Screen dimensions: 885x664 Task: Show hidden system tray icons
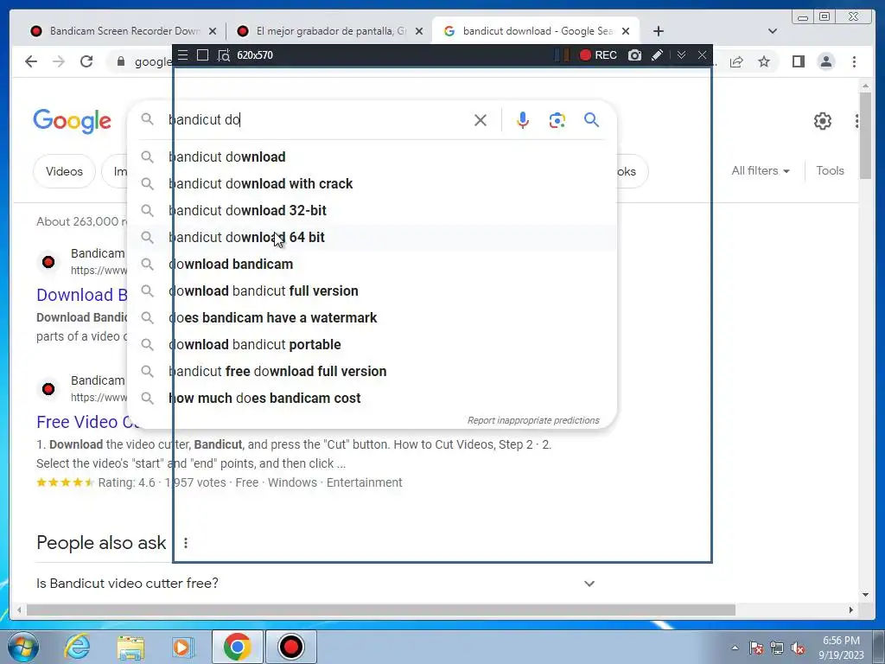735,648
